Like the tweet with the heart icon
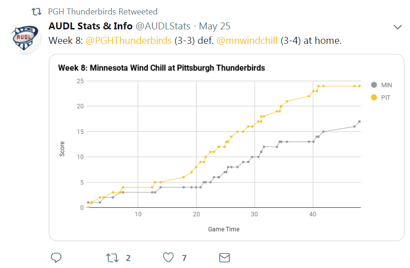The image size is (410, 268). 168,257
